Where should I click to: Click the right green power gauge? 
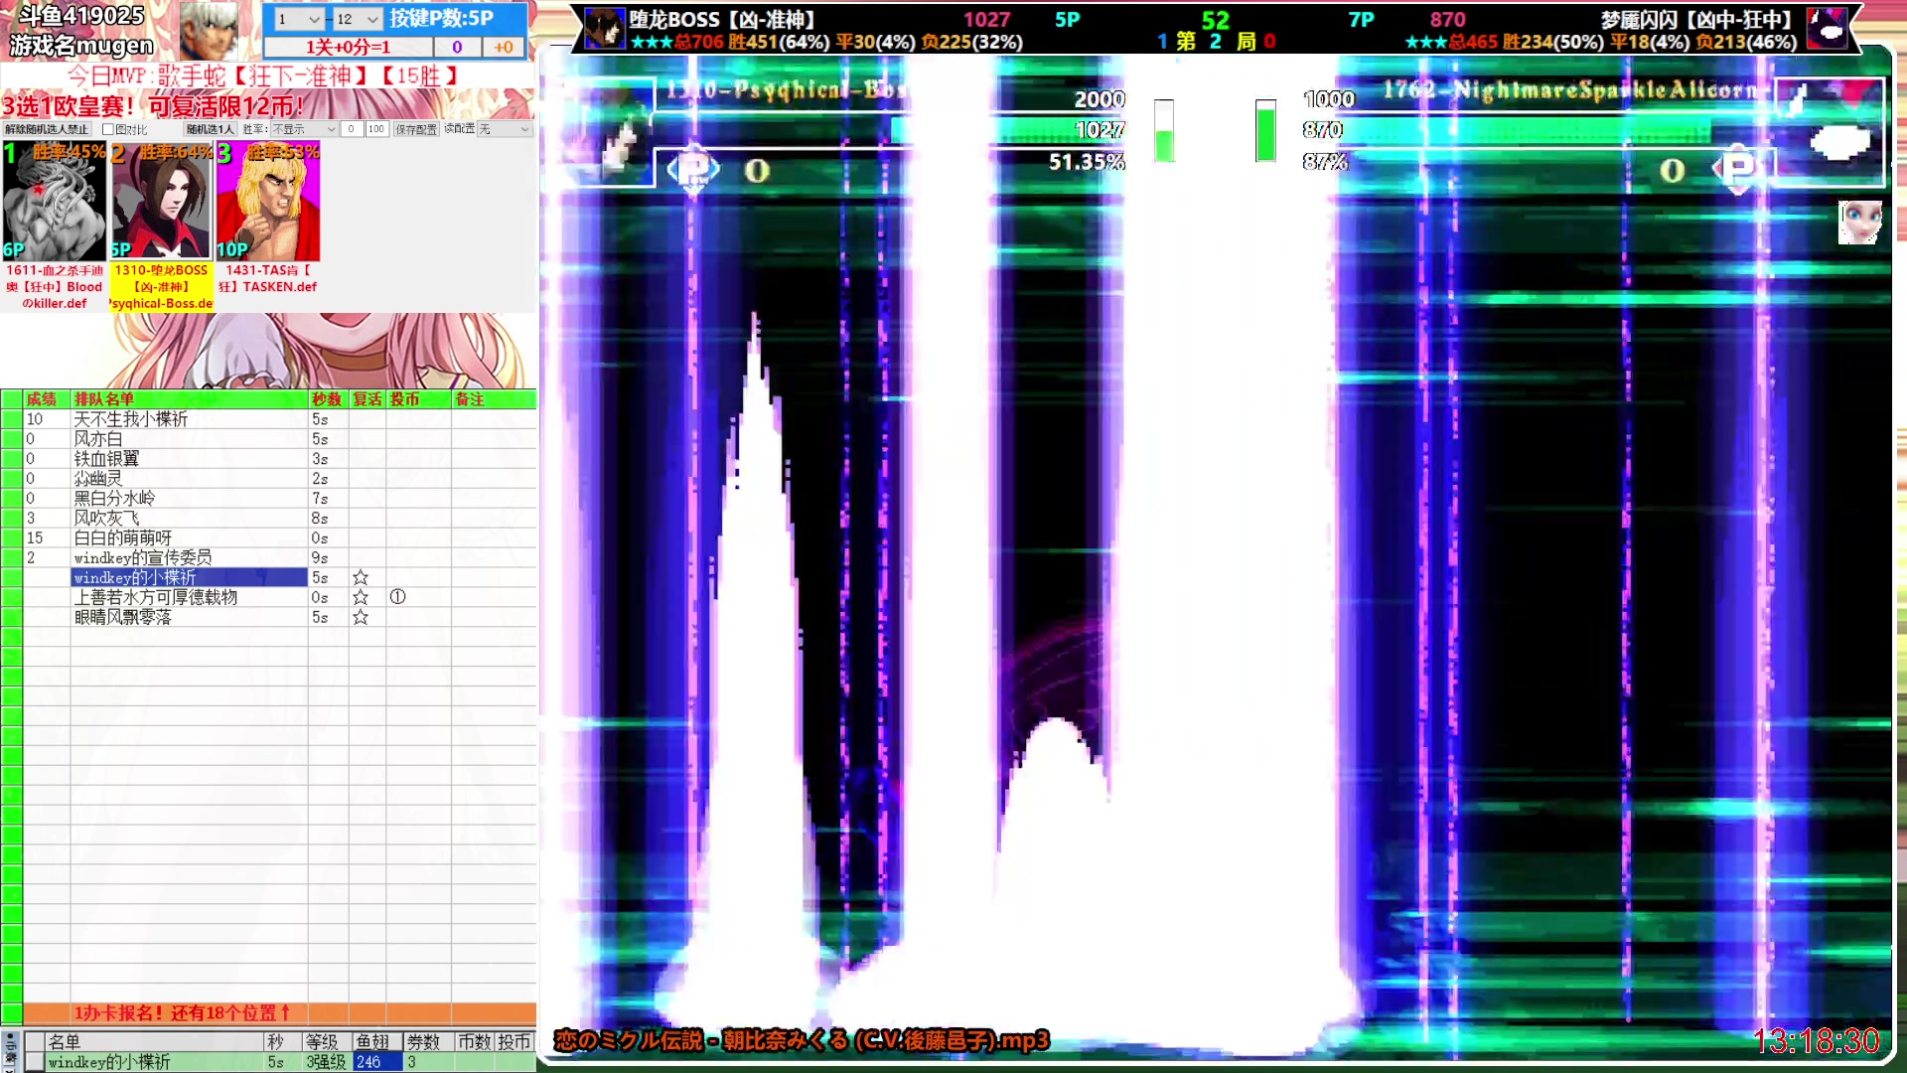coord(1265,131)
